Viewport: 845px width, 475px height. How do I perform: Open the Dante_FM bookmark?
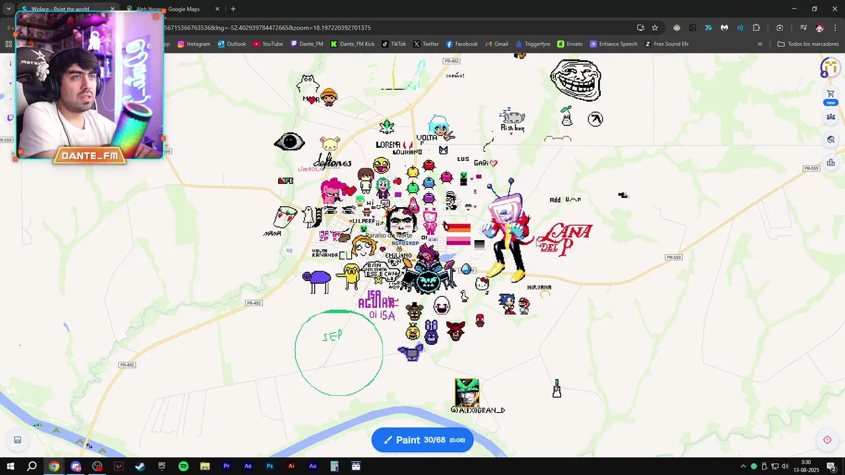tap(306, 44)
